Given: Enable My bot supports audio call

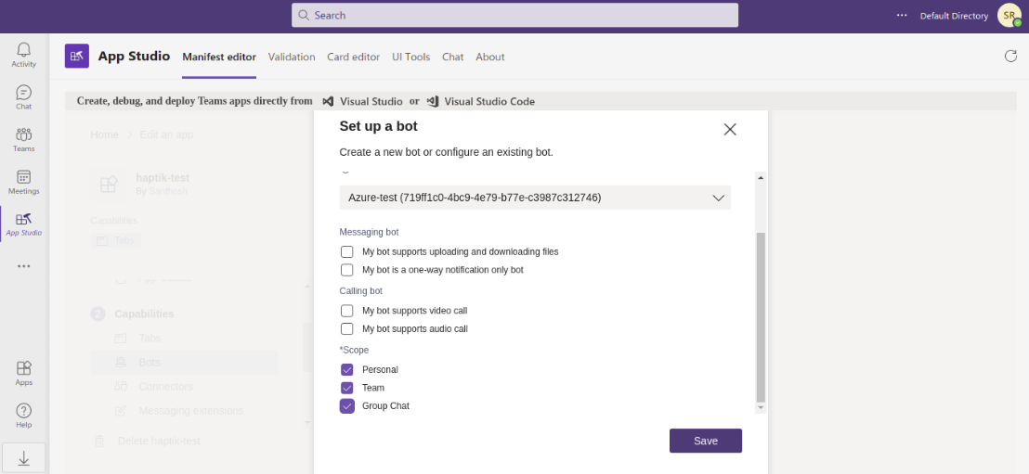Looking at the screenshot, I should (x=347, y=329).
